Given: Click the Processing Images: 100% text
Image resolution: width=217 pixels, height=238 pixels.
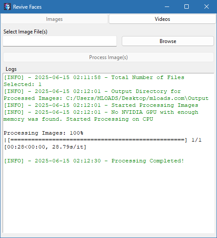Looking at the screenshot, I should click(43, 133).
